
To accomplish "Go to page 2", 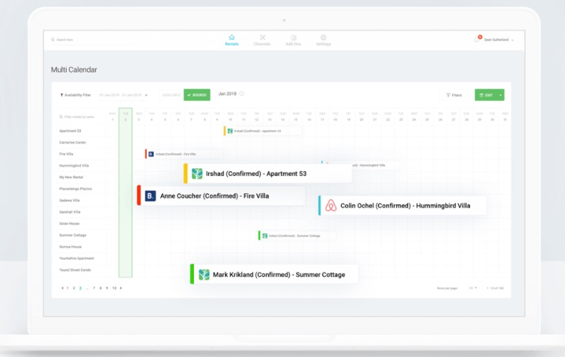I will point(74,288).
